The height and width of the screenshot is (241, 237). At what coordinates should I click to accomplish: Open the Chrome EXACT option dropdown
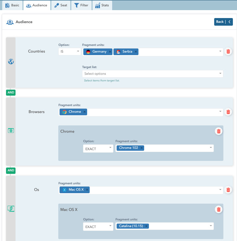coord(98,149)
